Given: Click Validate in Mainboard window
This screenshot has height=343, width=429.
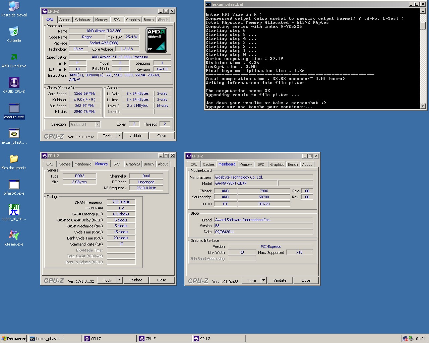Looking at the screenshot, I should coord(280,280).
